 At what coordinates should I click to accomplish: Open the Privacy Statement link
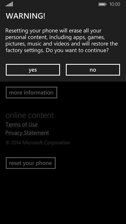(x=27, y=133)
